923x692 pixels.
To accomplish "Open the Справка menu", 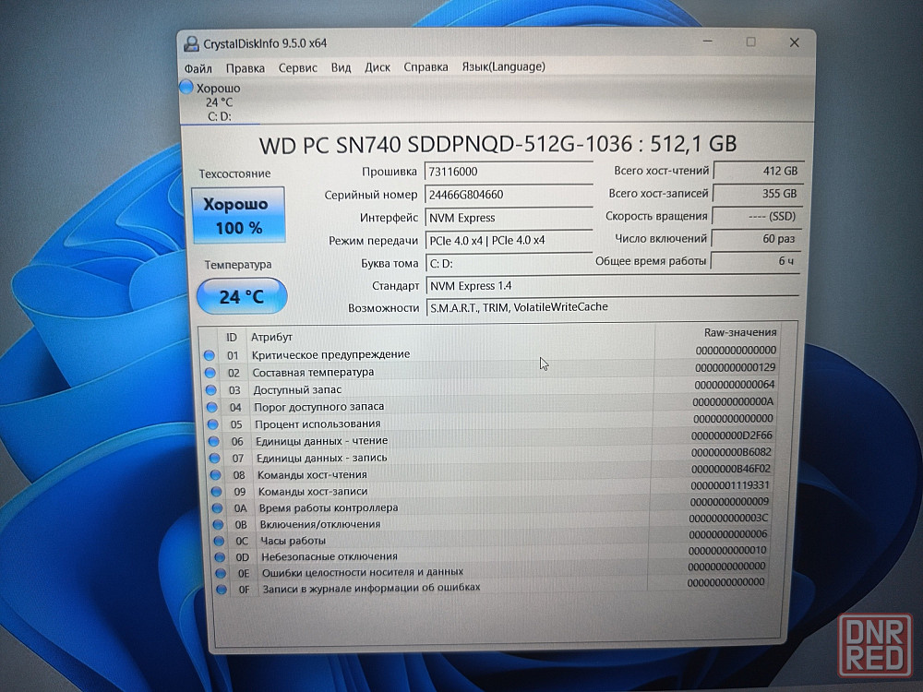I will [x=426, y=67].
